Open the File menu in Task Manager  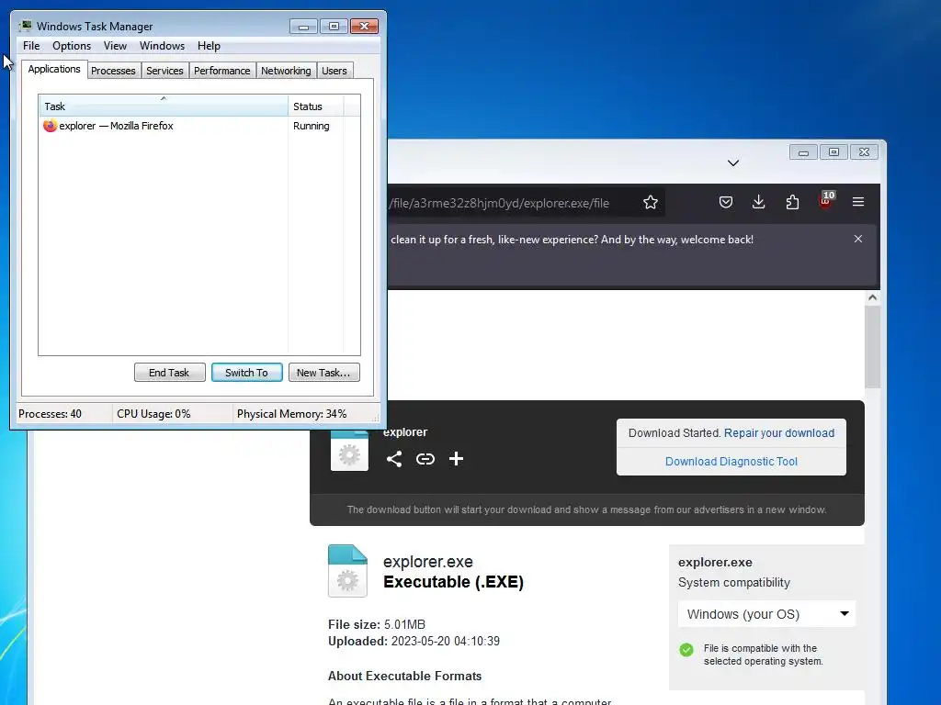coord(31,46)
